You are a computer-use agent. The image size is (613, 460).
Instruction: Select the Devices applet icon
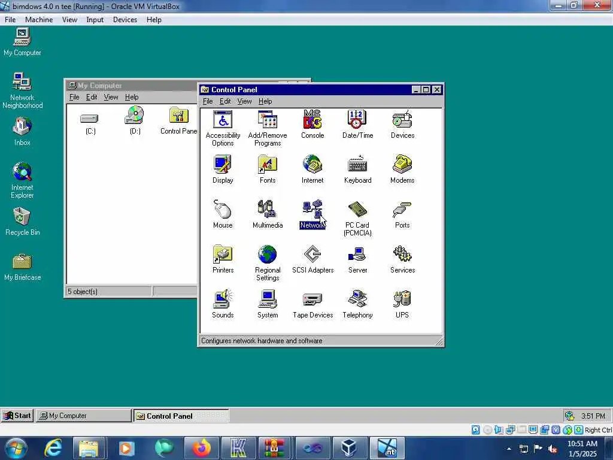point(402,124)
